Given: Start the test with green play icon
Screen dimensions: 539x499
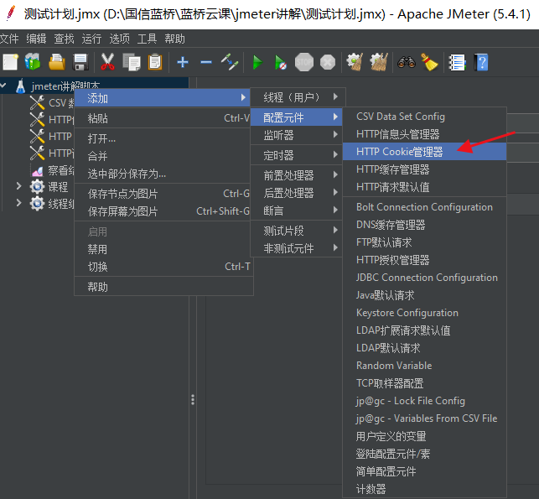Looking at the screenshot, I should click(x=257, y=63).
